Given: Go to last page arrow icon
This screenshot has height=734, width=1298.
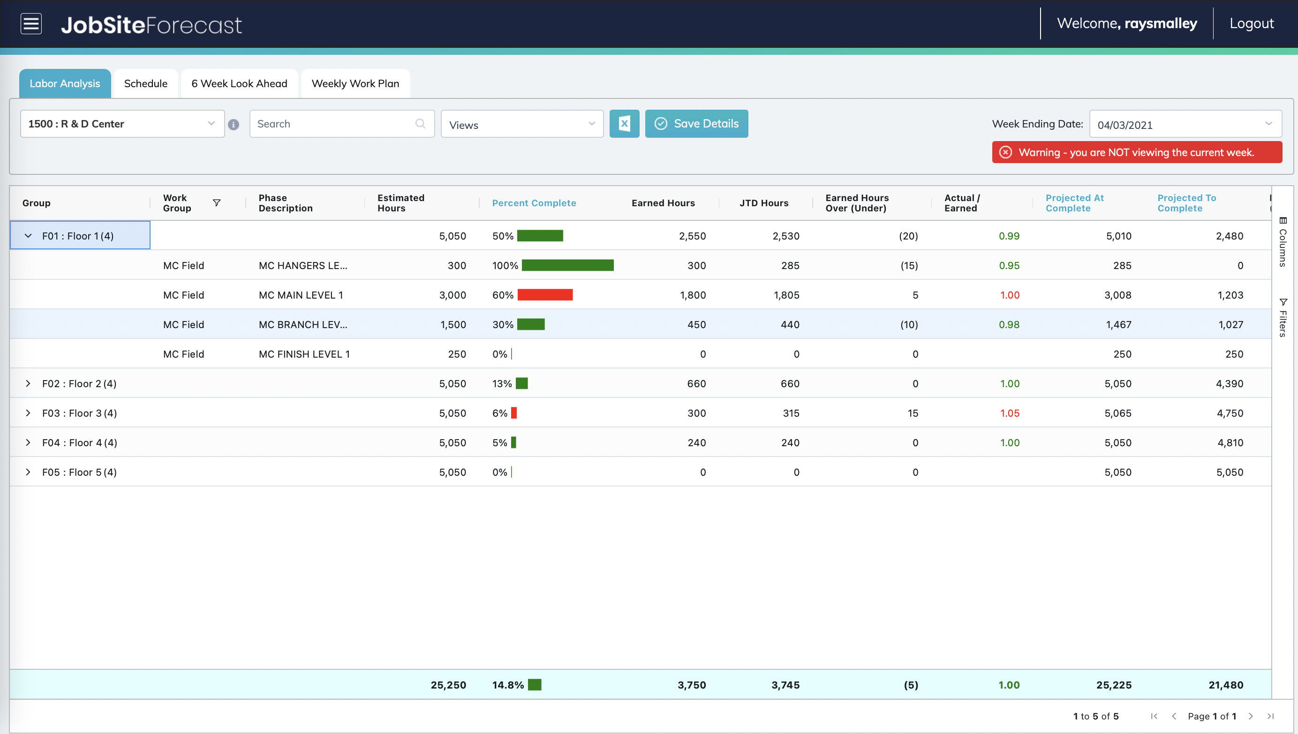Looking at the screenshot, I should tap(1270, 716).
